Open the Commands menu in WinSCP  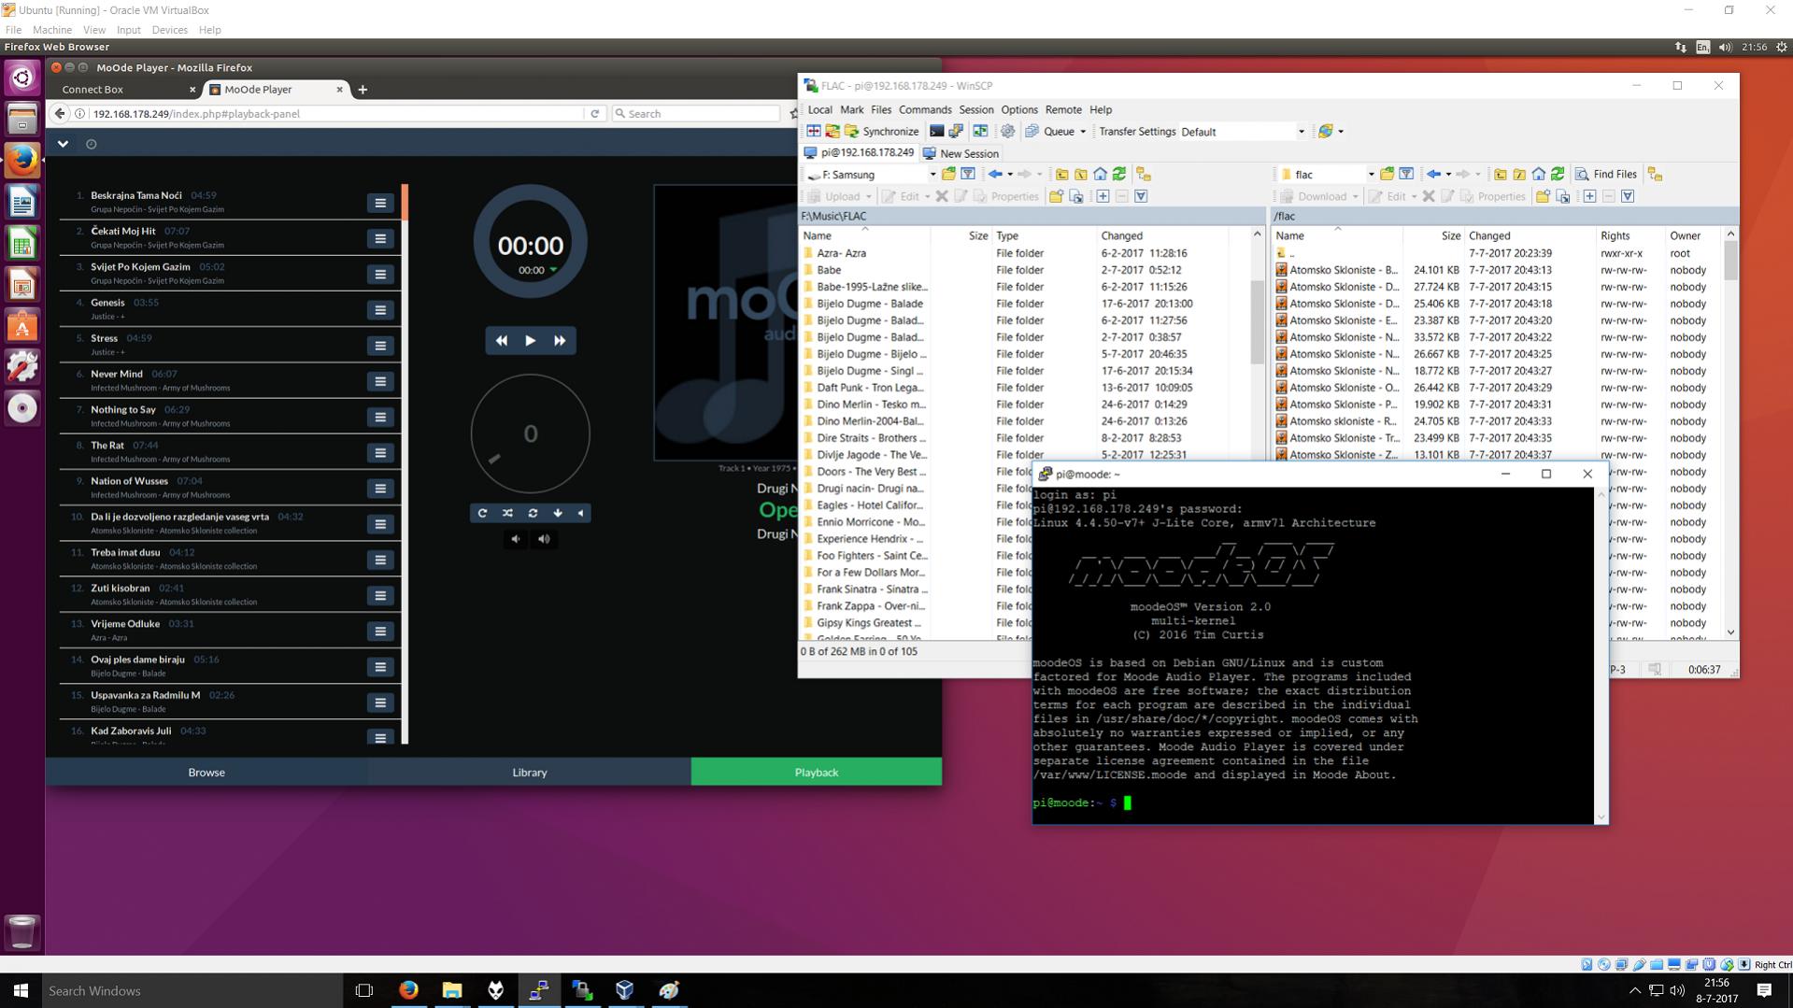pyautogui.click(x=924, y=110)
